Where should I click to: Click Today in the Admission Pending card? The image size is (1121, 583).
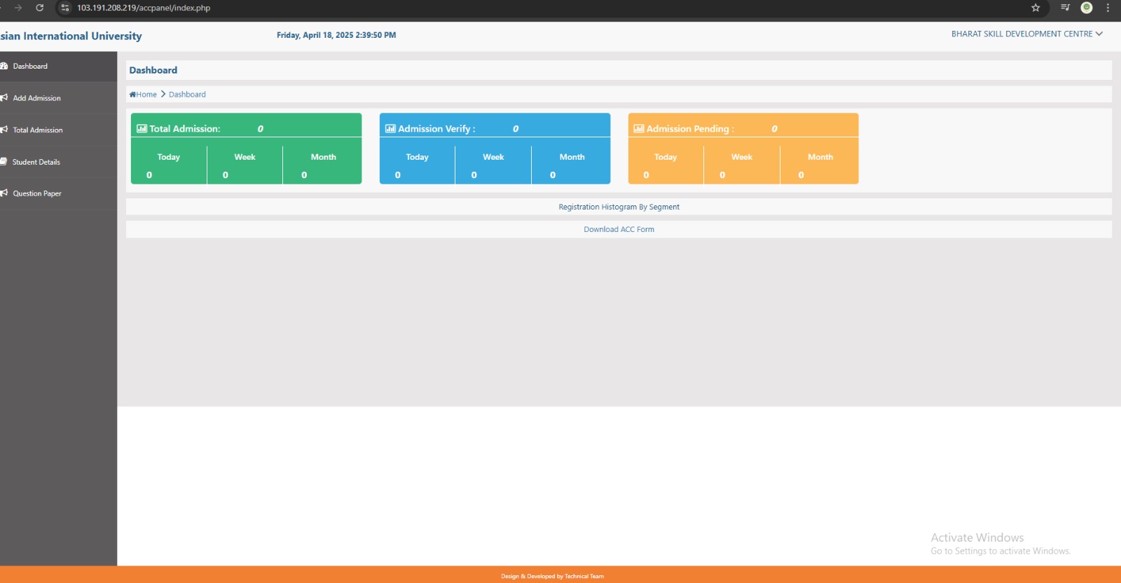[x=666, y=157]
